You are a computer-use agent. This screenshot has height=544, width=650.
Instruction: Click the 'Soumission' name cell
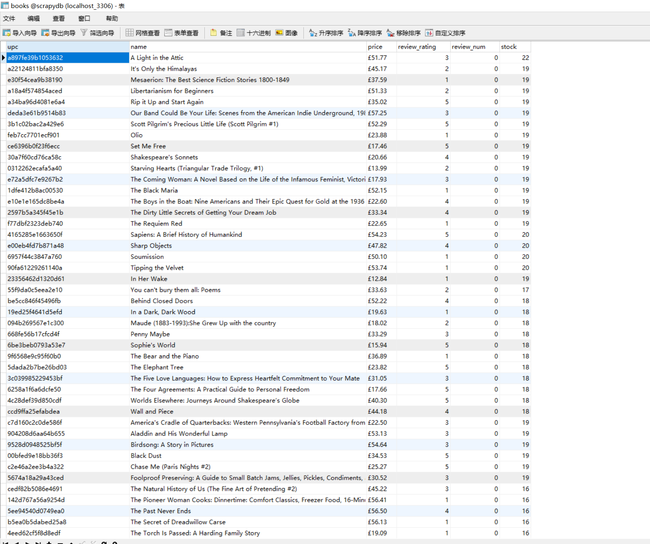click(248, 257)
